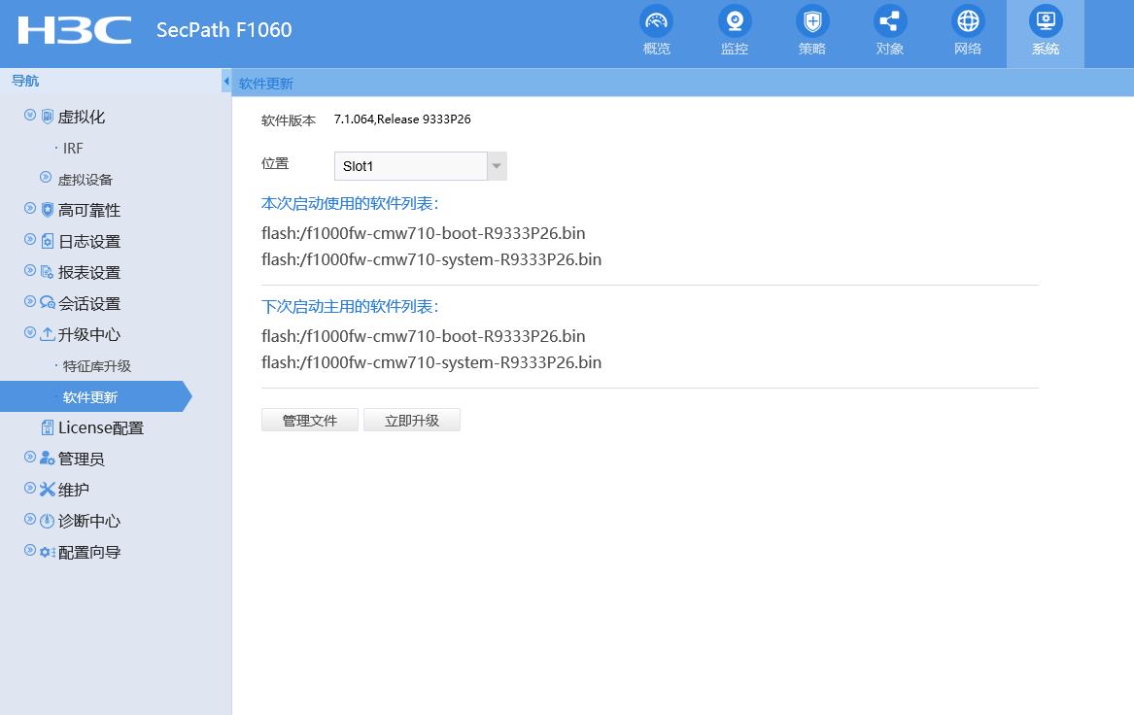
Task: Click the 虚拟化 shield icon
Action: pos(47,116)
